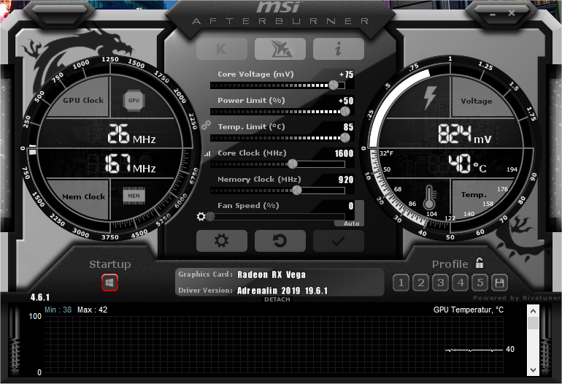
Task: Click the 824 mV voltage readout
Action: point(464,134)
